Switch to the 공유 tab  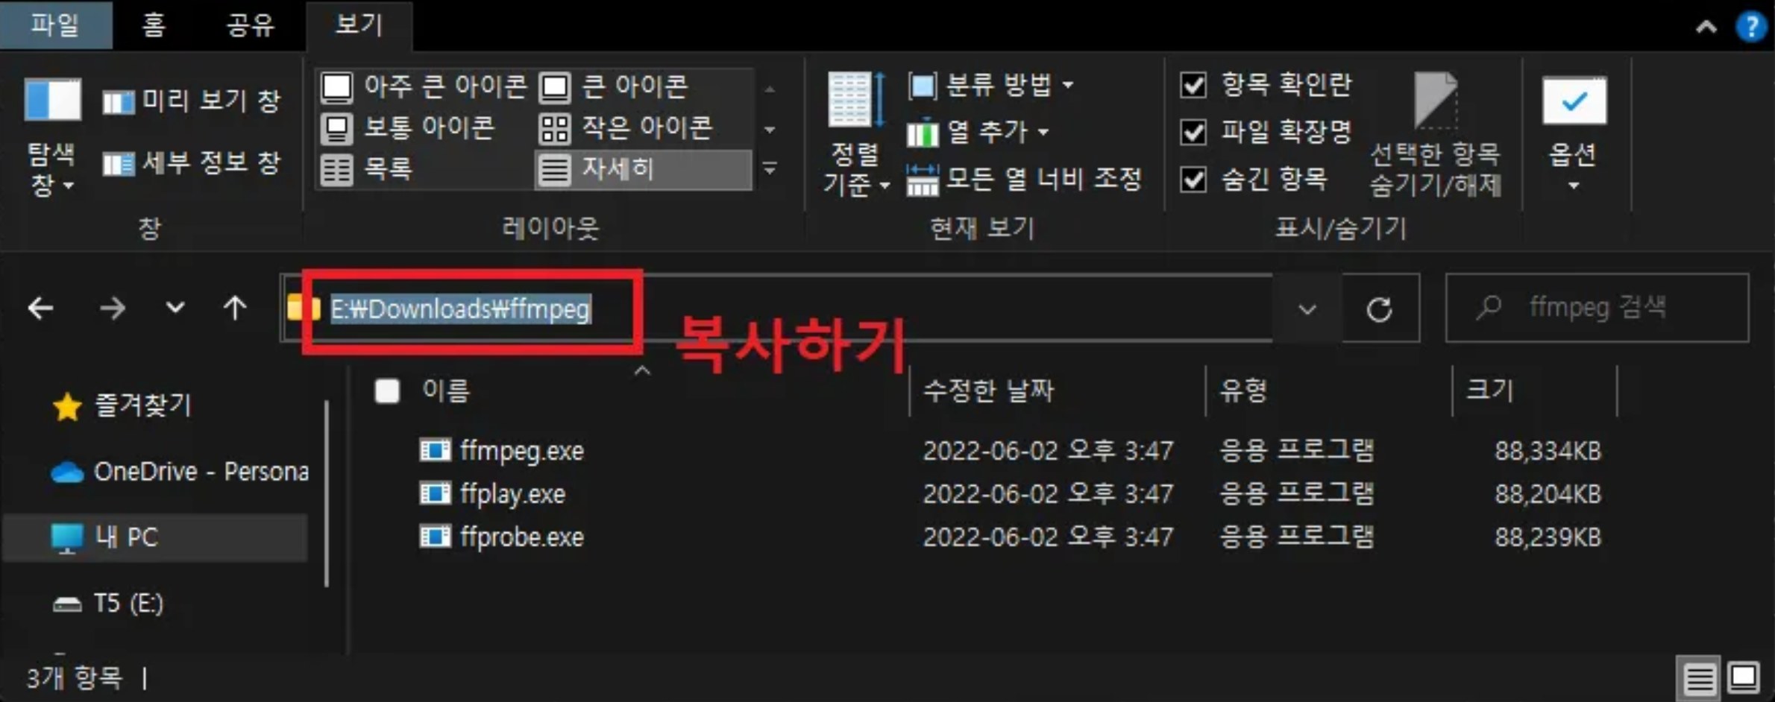[251, 25]
